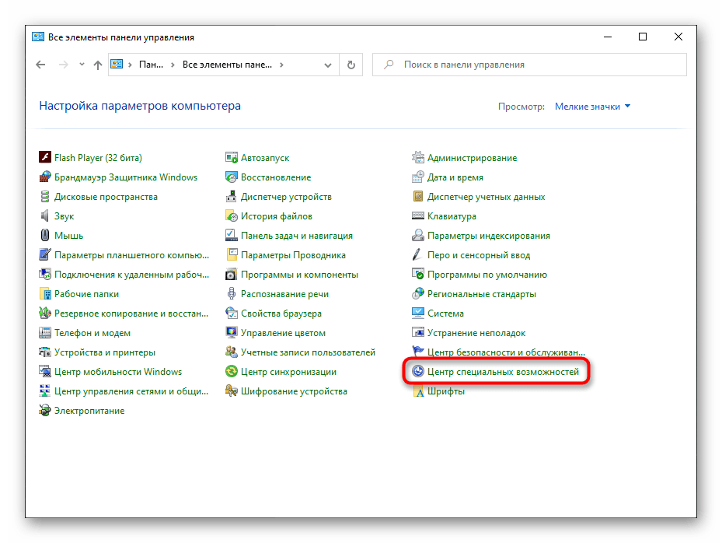This screenshot has height=543, width=722.
Task: Expand the chevron after Все элементы пане...
Action: [x=281, y=65]
